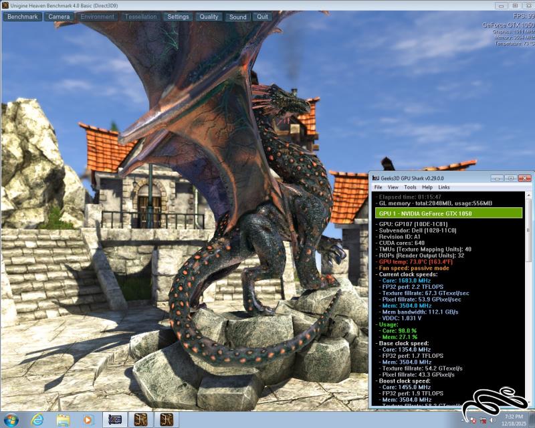Open the Links menu in GPU Shark

tap(444, 187)
